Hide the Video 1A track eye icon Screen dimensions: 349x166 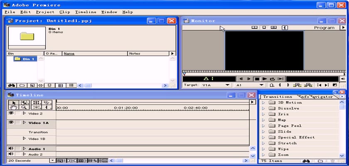tap(11, 122)
